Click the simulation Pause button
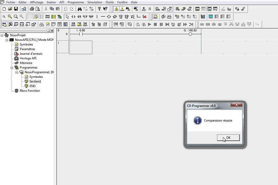278x185 pixels. coord(161,24)
